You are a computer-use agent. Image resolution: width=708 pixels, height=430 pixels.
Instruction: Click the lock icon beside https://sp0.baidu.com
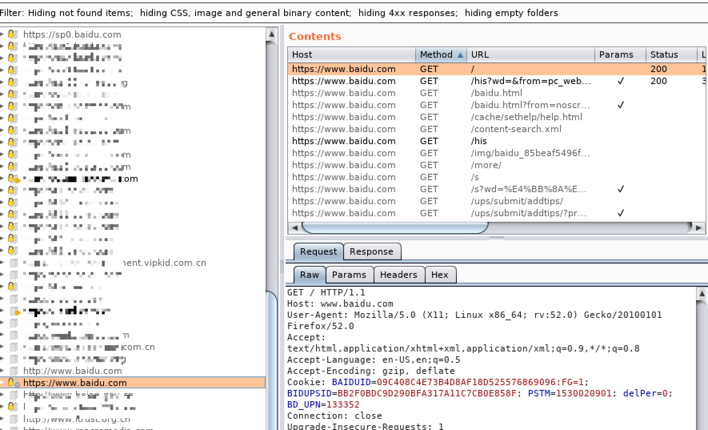12,34
